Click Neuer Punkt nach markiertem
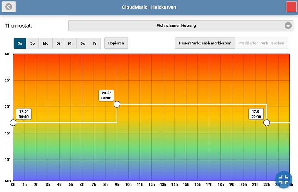 pos(205,43)
